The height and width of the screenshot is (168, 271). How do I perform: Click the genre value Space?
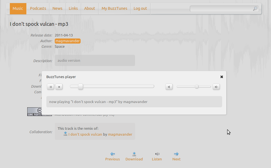tap(60, 46)
